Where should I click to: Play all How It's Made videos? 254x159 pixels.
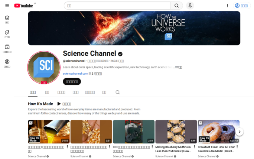click(64, 104)
